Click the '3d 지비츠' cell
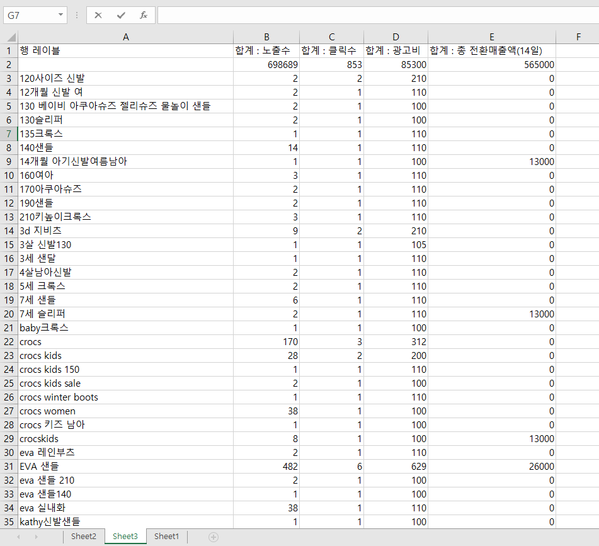The image size is (599, 546). [x=126, y=231]
